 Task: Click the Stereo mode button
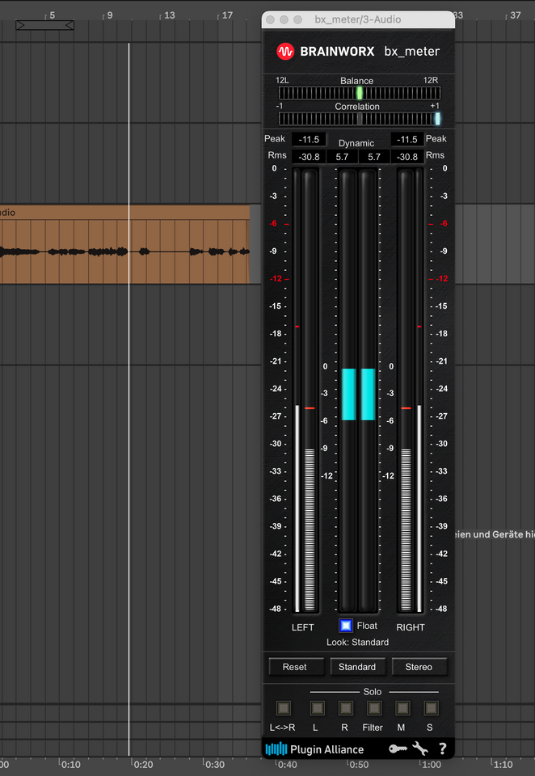coord(419,667)
